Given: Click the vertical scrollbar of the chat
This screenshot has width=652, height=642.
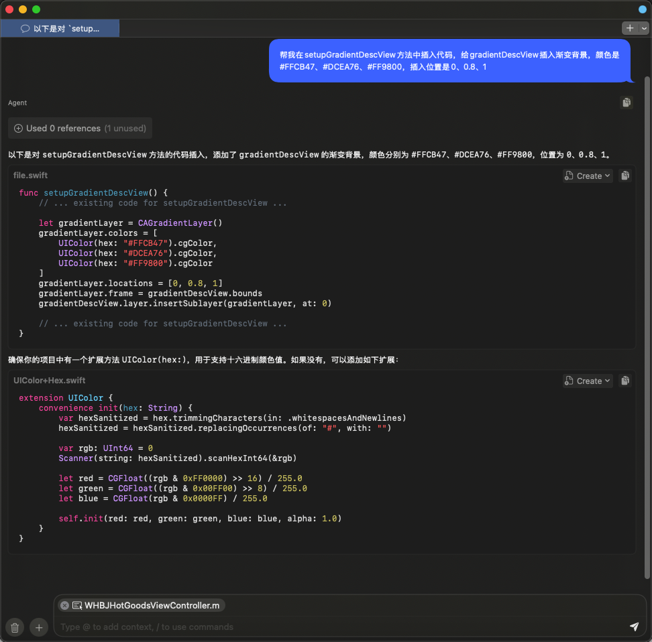Looking at the screenshot, I should click(x=647, y=327).
